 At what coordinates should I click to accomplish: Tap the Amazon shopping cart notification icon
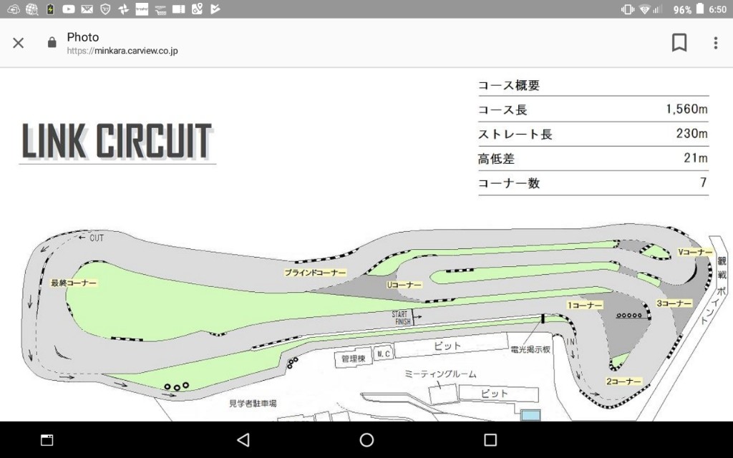pyautogui.click(x=160, y=9)
